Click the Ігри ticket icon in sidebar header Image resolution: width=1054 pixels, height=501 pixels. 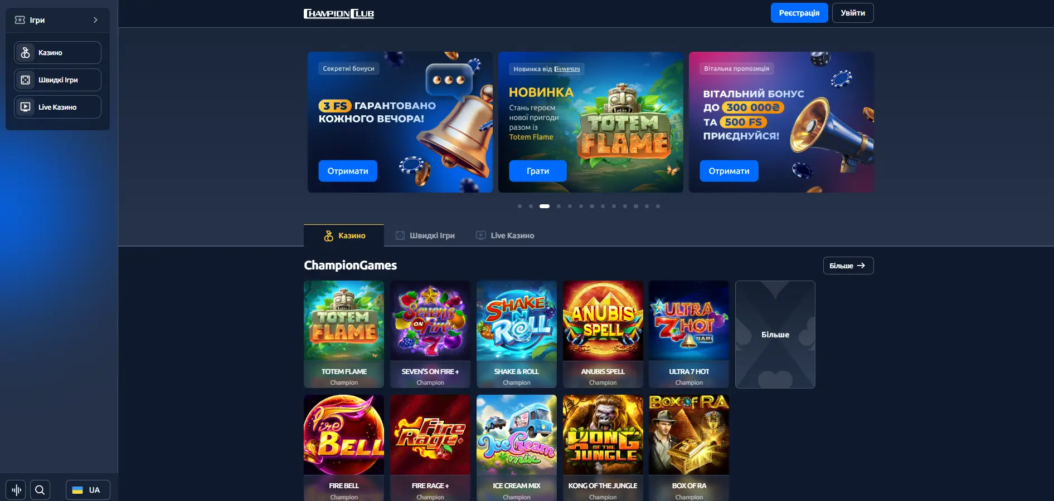click(20, 20)
